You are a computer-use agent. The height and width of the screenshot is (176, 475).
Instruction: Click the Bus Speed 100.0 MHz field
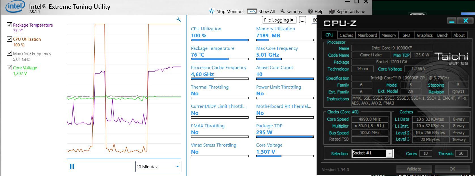(x=370, y=133)
